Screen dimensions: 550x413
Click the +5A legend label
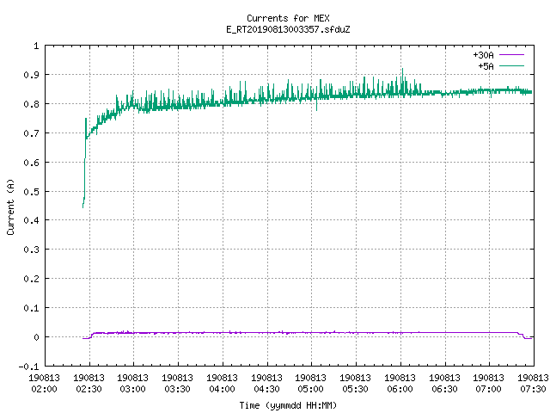[x=486, y=66]
